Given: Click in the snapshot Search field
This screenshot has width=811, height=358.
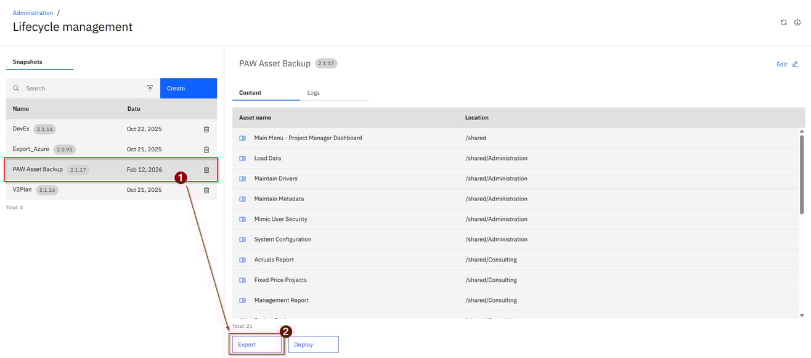Looking at the screenshot, I should pos(80,89).
